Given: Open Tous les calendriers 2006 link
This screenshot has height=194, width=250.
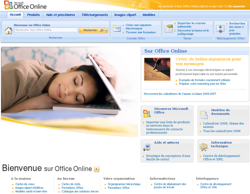Looking at the screenshot, I should [x=222, y=131].
